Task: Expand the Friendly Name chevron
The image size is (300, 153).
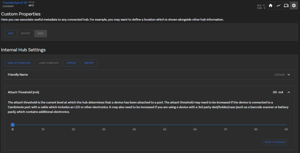Action: (x=289, y=75)
